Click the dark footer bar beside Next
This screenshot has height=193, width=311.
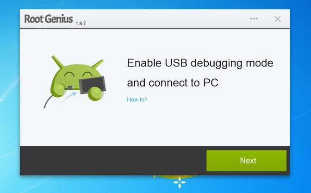point(113,160)
